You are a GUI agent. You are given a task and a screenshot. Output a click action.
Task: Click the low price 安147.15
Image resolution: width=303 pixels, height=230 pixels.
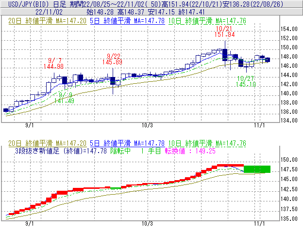(x=161, y=12)
